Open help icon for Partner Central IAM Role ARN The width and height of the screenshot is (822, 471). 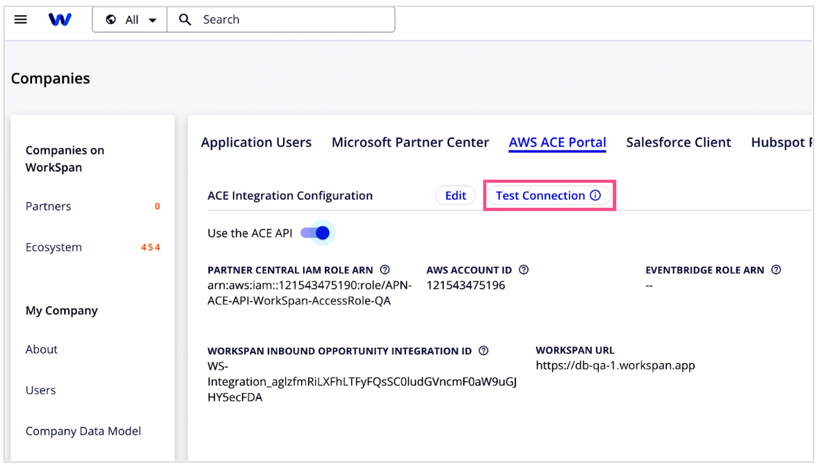385,270
